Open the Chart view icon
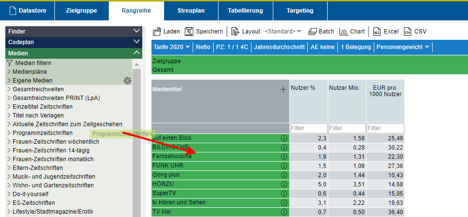 (x=344, y=32)
